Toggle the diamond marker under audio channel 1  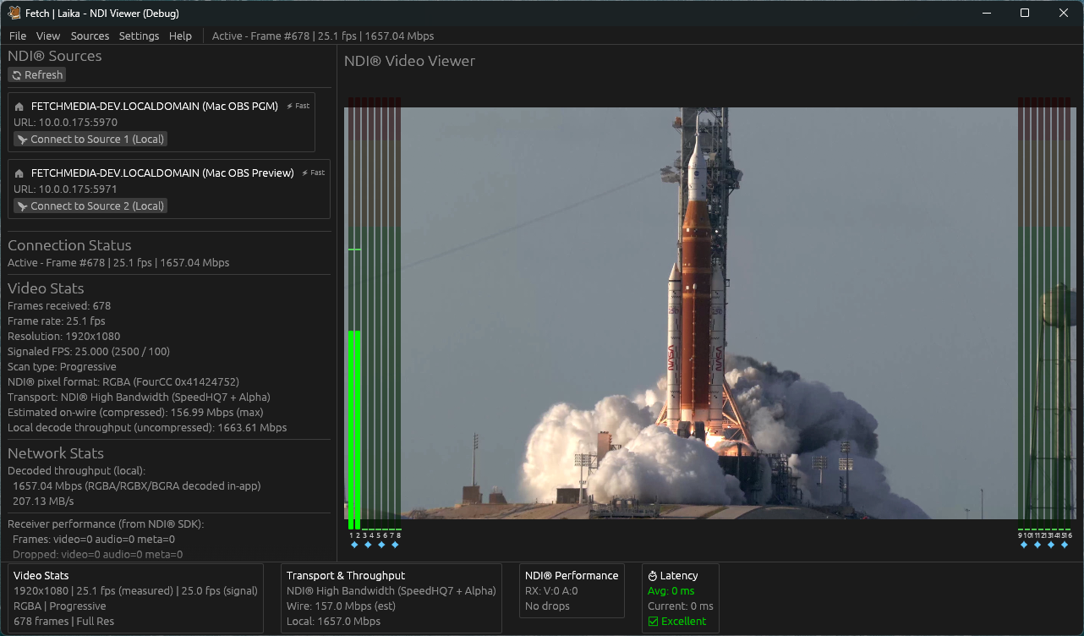point(354,545)
